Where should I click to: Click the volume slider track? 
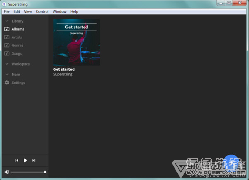28,172
